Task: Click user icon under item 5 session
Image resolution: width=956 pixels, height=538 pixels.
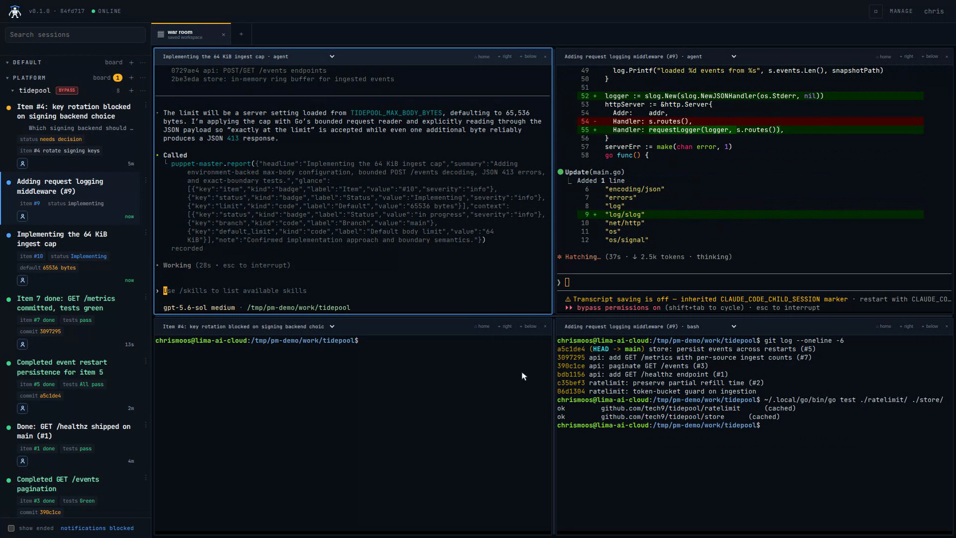Action: click(22, 409)
